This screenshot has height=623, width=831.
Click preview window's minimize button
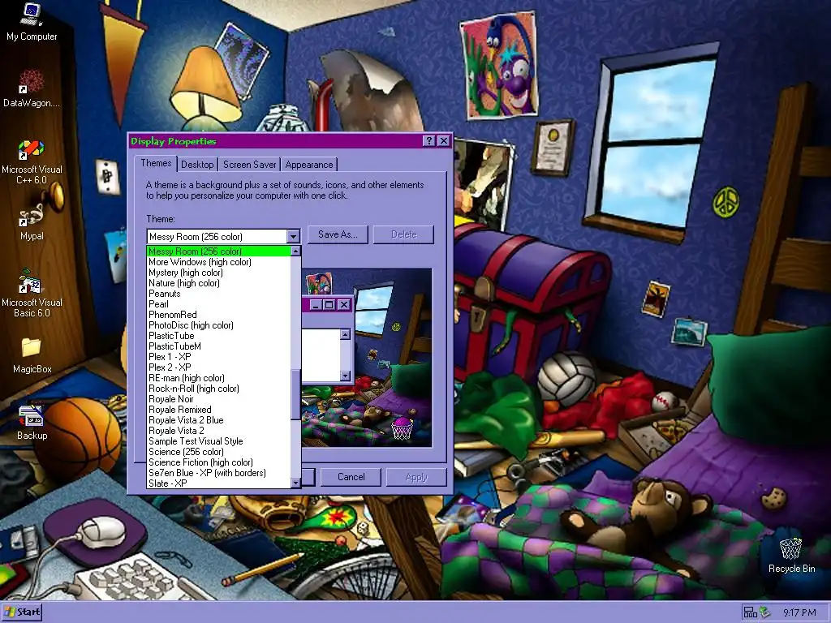click(x=316, y=305)
